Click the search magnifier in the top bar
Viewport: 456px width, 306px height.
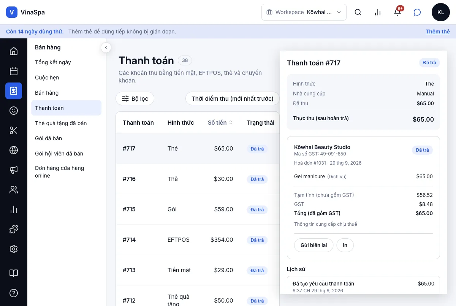click(358, 12)
